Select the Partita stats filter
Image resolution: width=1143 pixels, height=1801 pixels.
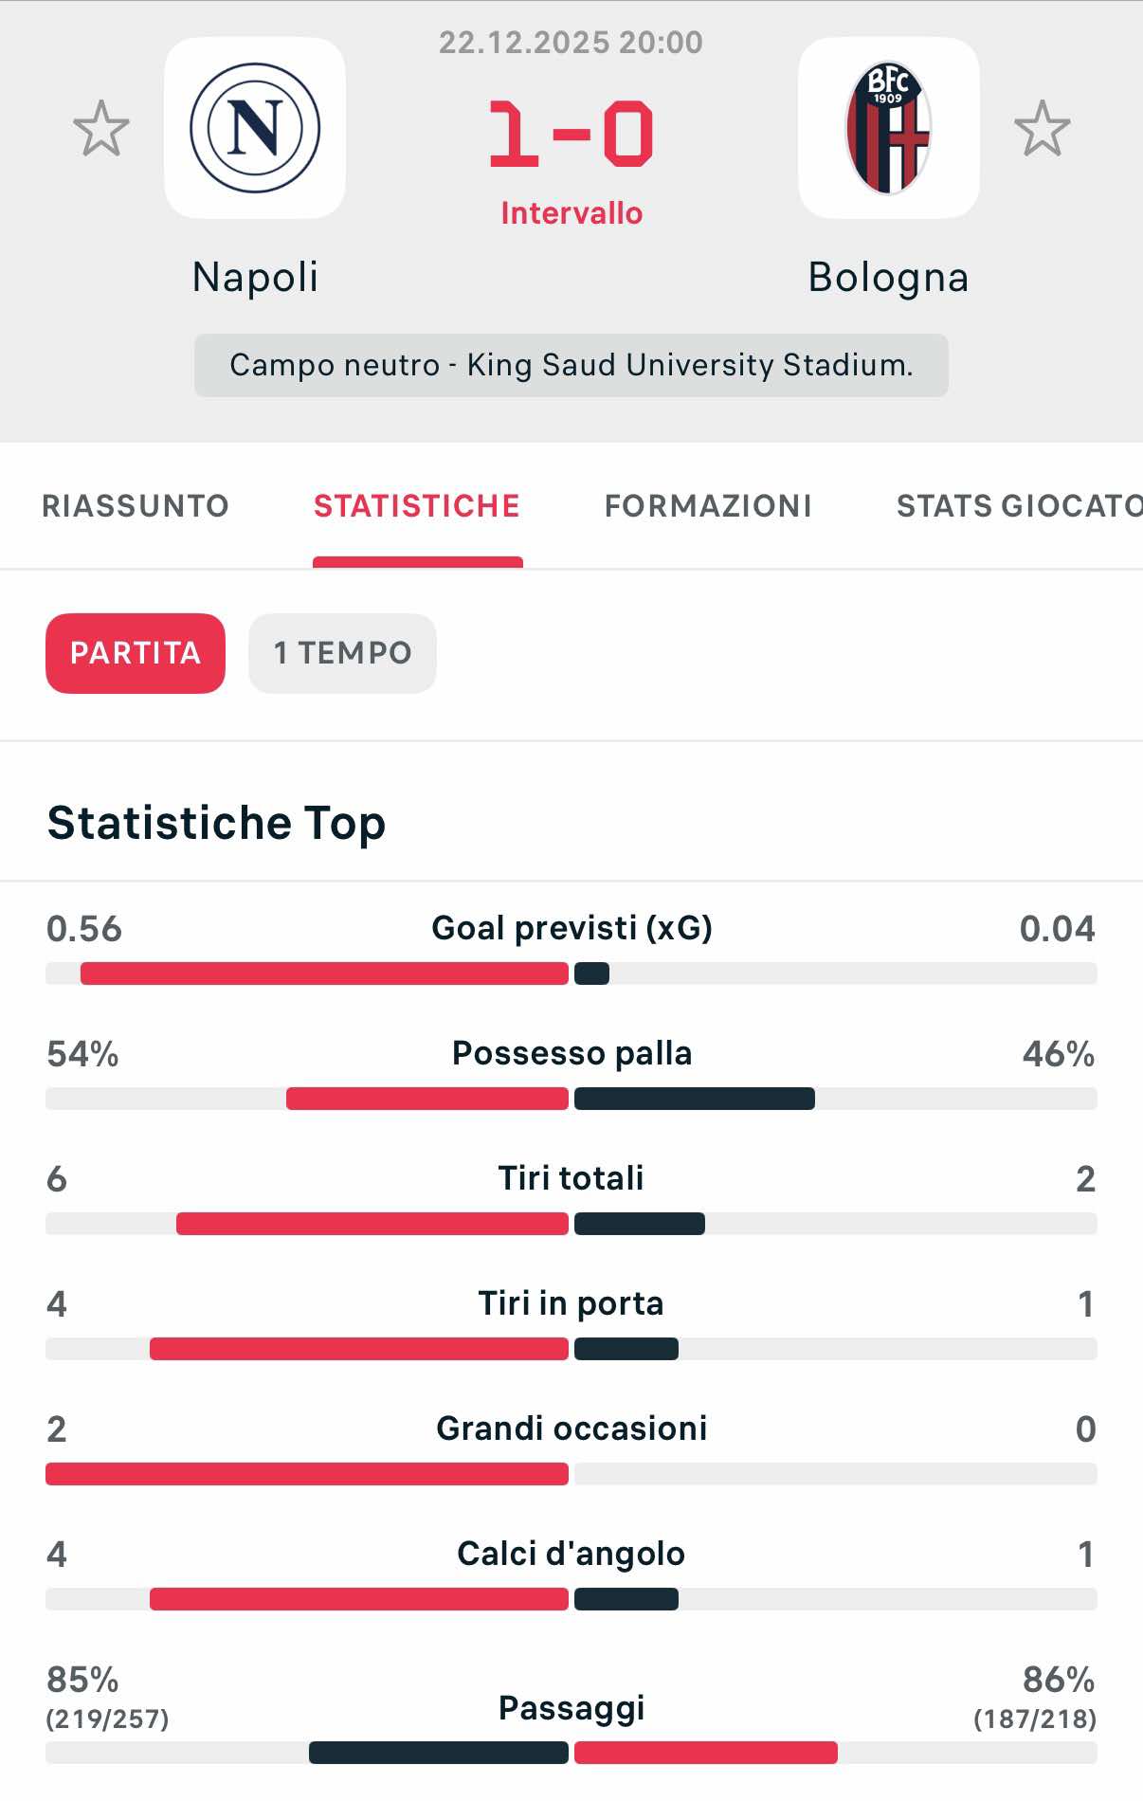point(136,653)
